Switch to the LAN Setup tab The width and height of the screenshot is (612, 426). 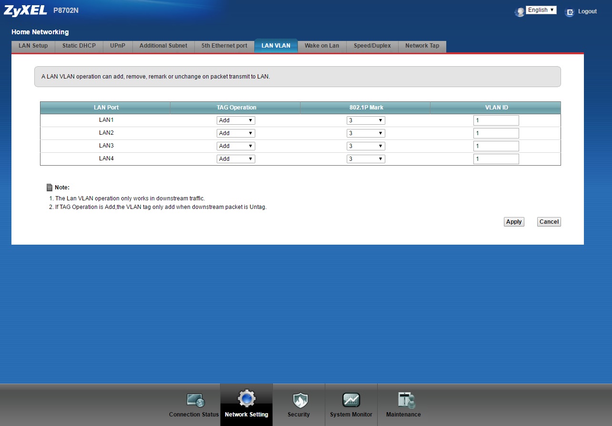33,46
